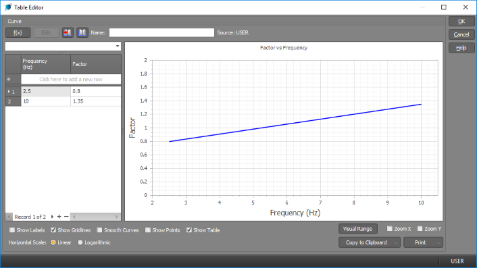Click the Table Editor app icon in title bar

8,7
